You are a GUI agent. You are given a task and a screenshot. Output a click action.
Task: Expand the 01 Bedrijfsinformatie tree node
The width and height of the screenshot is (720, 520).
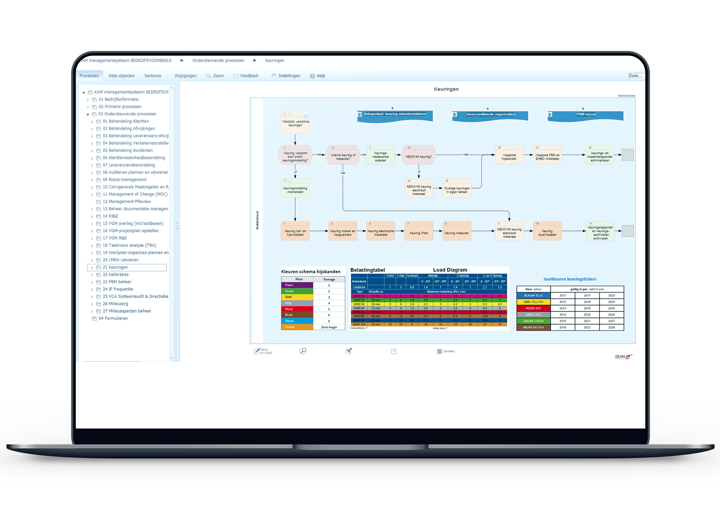[x=88, y=100]
